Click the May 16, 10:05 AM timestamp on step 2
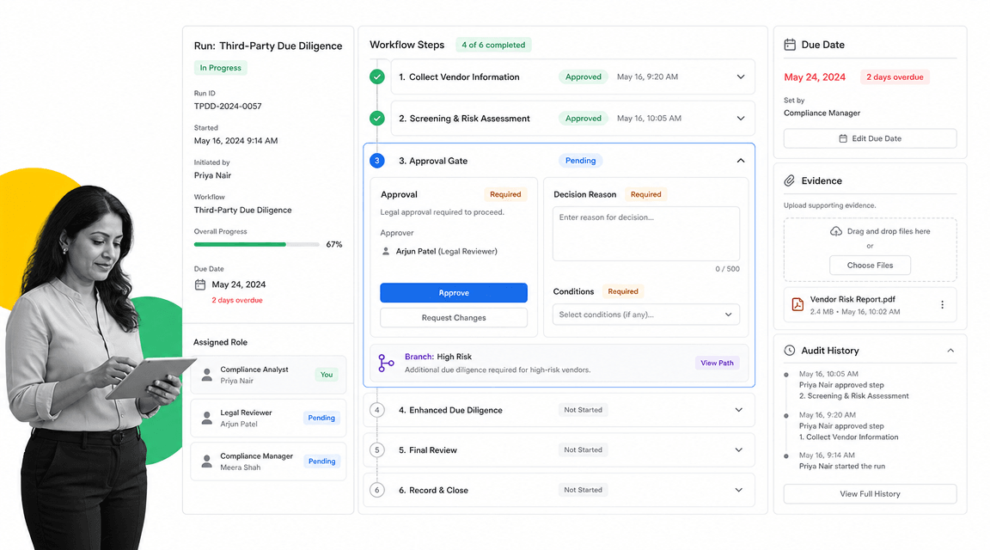990x550 pixels. click(649, 118)
